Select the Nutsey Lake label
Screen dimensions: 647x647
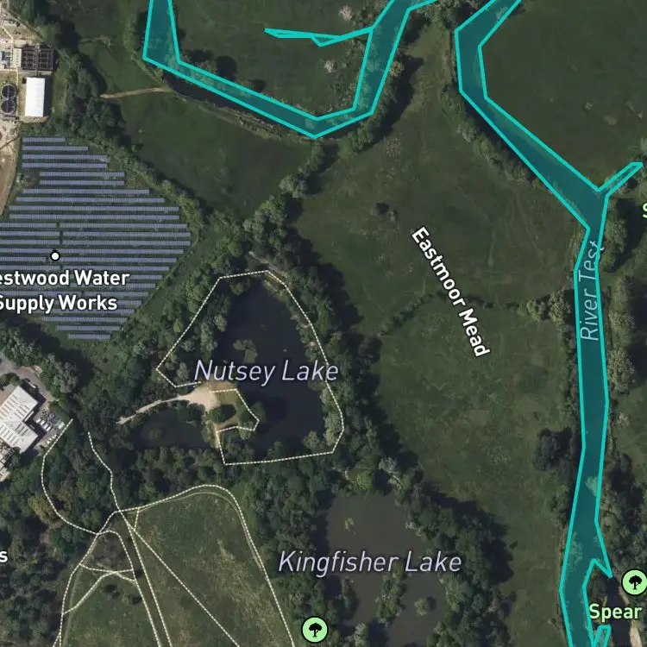point(267,371)
